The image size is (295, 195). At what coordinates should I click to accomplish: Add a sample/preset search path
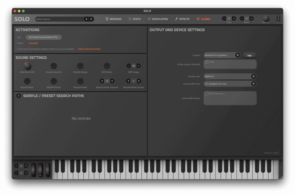coord(18,96)
